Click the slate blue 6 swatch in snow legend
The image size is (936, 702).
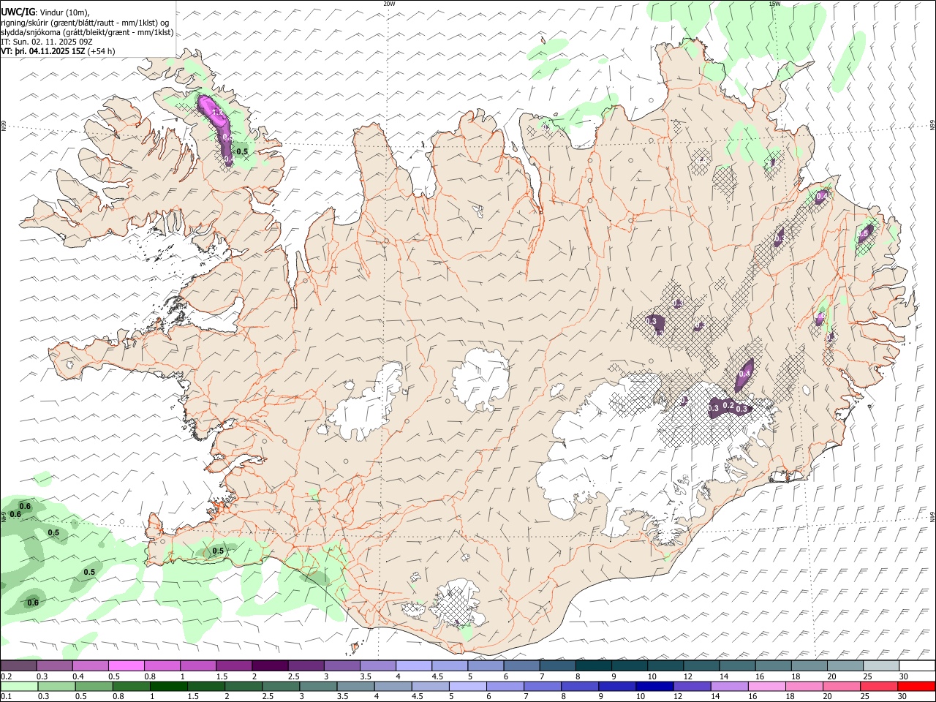[x=521, y=665]
